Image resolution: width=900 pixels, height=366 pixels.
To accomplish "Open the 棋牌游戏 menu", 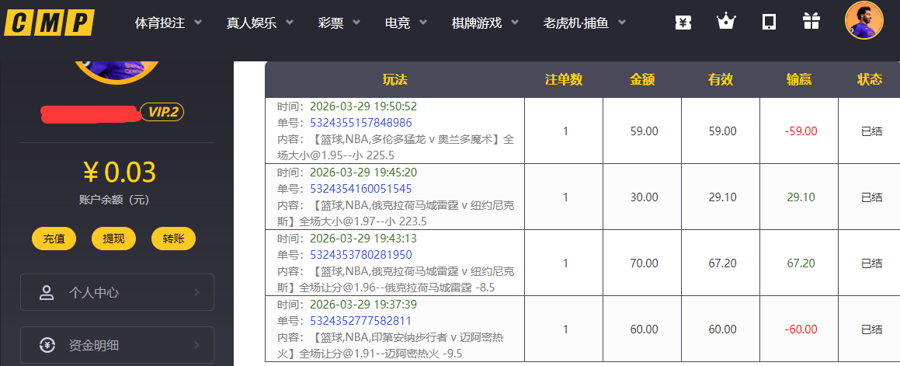I will click(x=477, y=23).
